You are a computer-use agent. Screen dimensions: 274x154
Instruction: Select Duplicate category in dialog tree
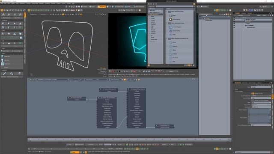click(x=153, y=24)
